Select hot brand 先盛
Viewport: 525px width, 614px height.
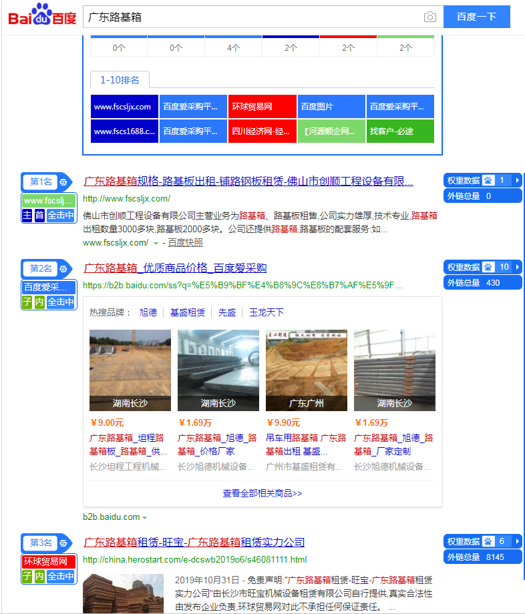(x=227, y=312)
